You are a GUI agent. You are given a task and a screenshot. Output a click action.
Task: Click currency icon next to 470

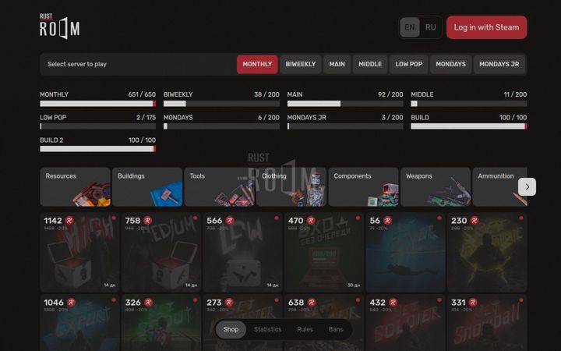311,221
